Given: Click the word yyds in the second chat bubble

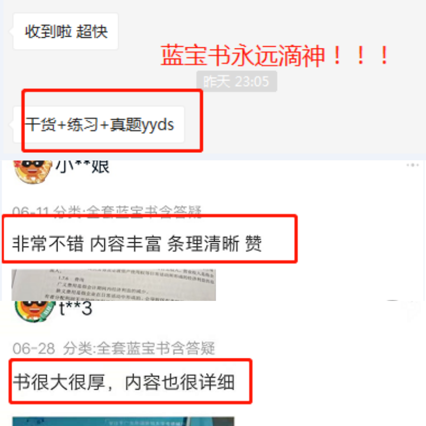Looking at the screenshot, I should (x=158, y=125).
